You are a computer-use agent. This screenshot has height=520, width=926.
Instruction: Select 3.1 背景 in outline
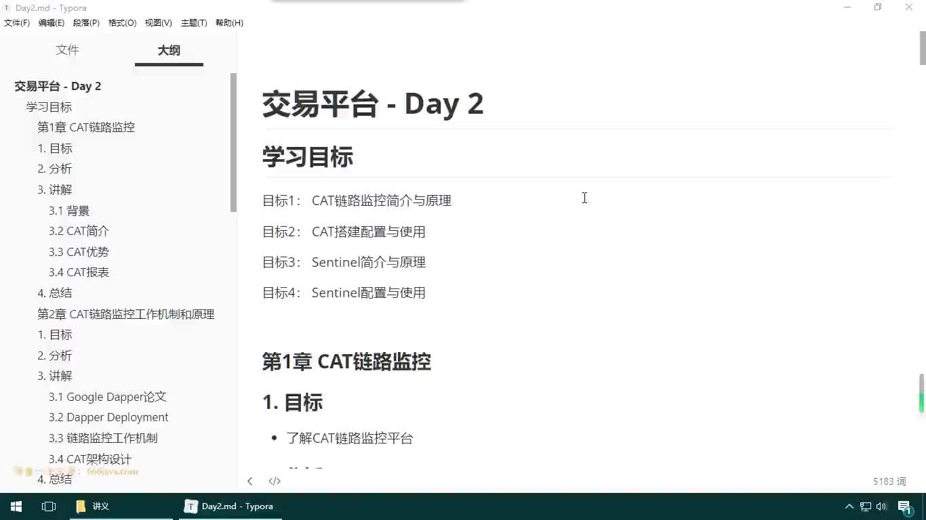click(69, 211)
